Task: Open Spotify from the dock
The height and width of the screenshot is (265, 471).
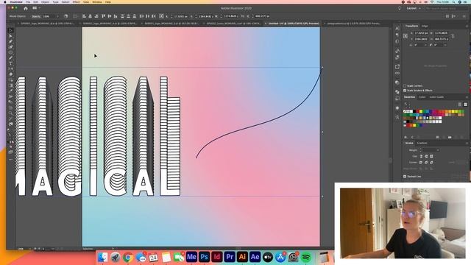Action: pos(306,257)
